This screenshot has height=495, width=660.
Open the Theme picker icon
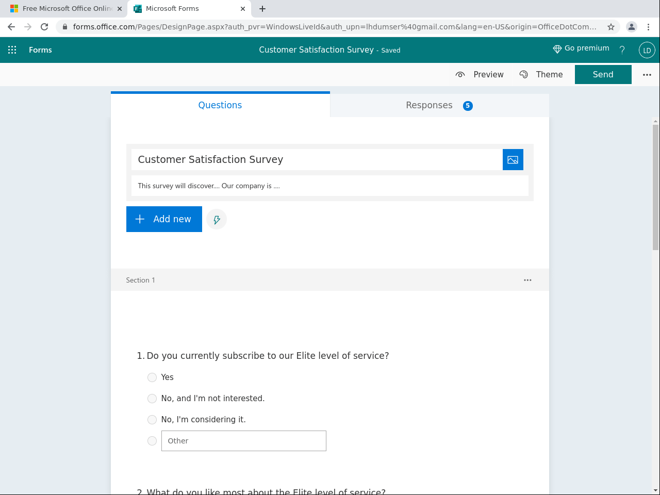point(524,74)
